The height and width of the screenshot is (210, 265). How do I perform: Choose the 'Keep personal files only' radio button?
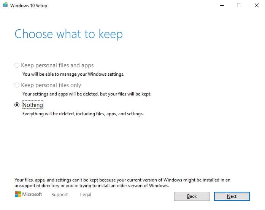point(17,85)
